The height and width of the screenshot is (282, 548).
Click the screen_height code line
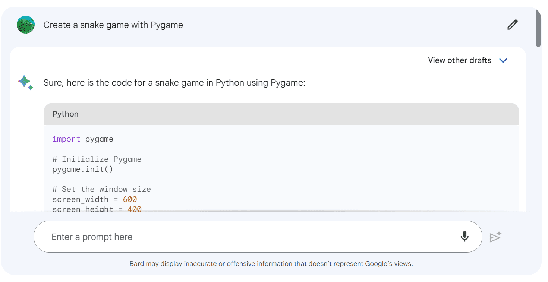[x=97, y=209]
